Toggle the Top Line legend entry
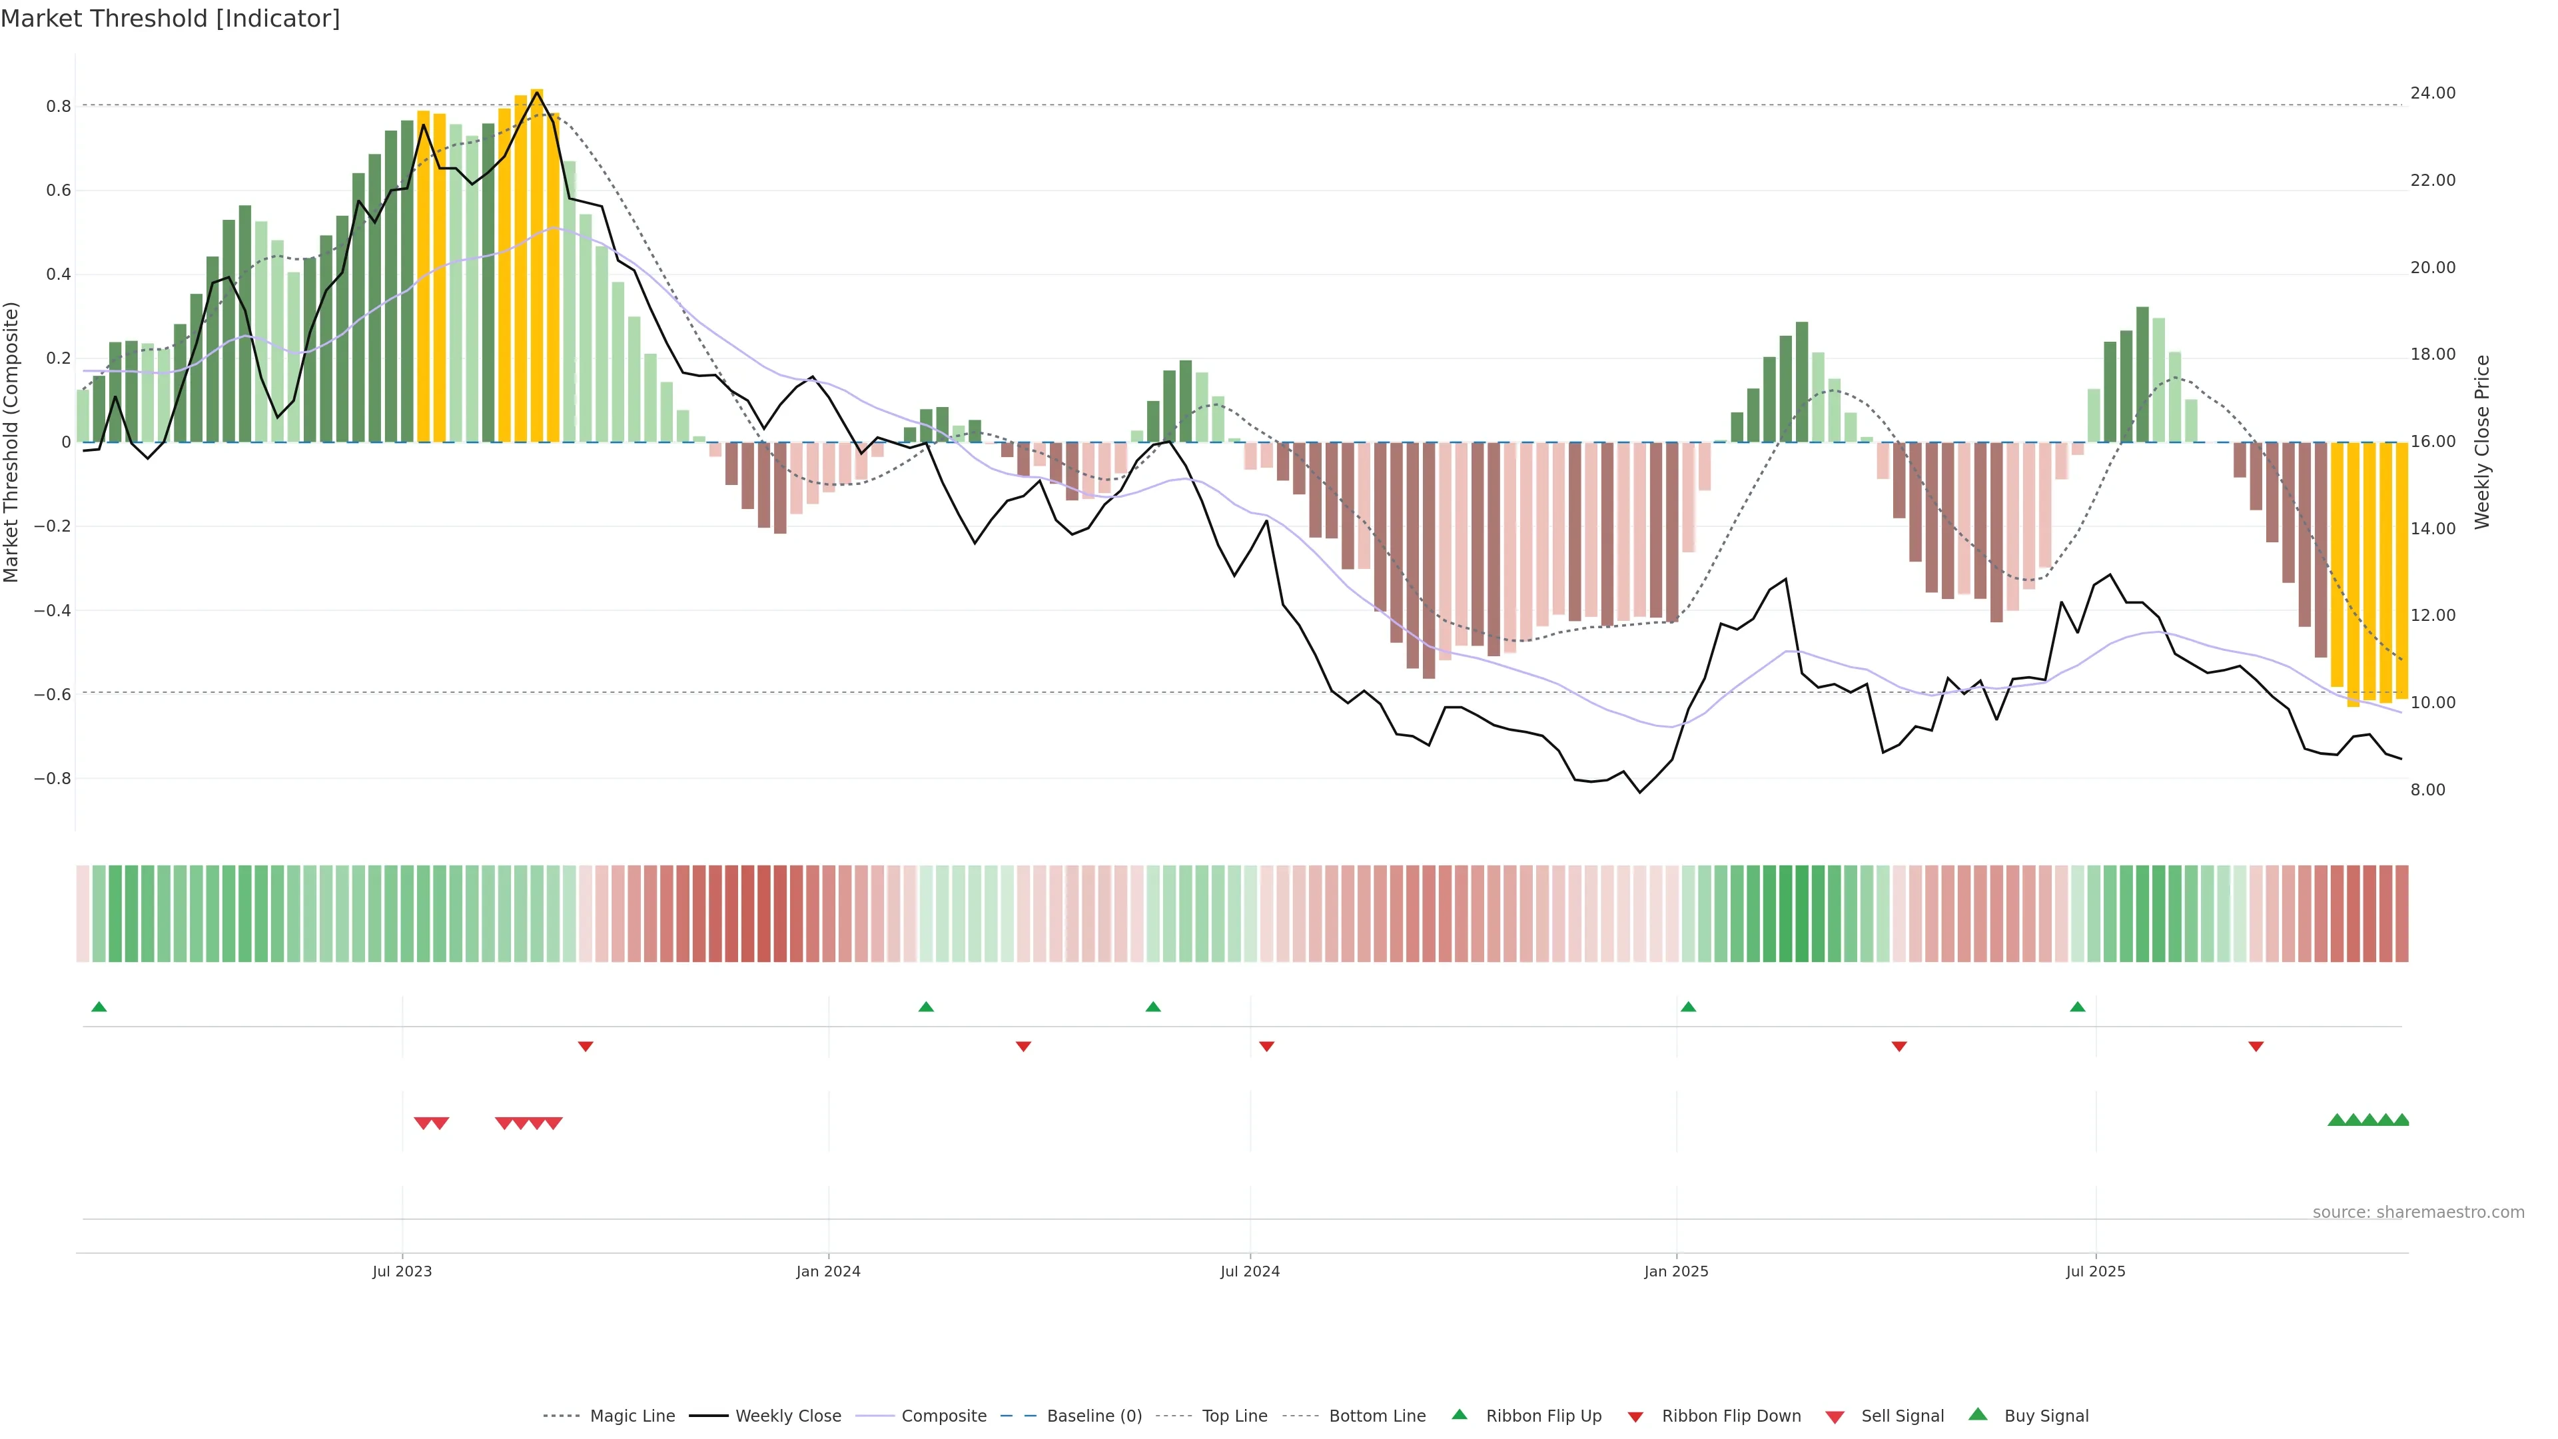The width and height of the screenshot is (2558, 1439). (1234, 1415)
